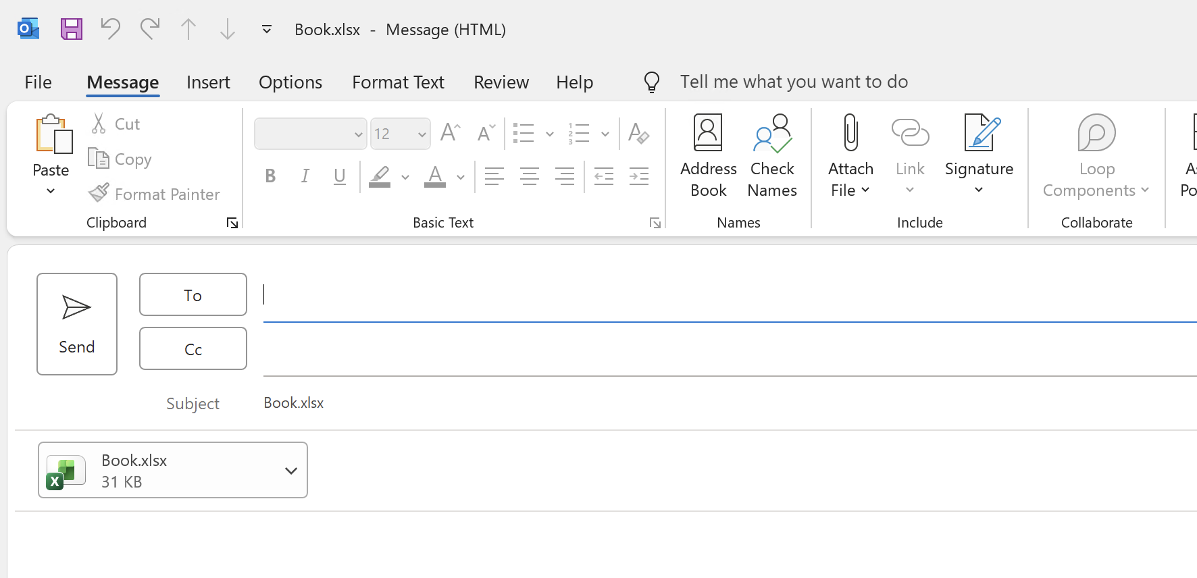Click the bulleted list icon

524,133
